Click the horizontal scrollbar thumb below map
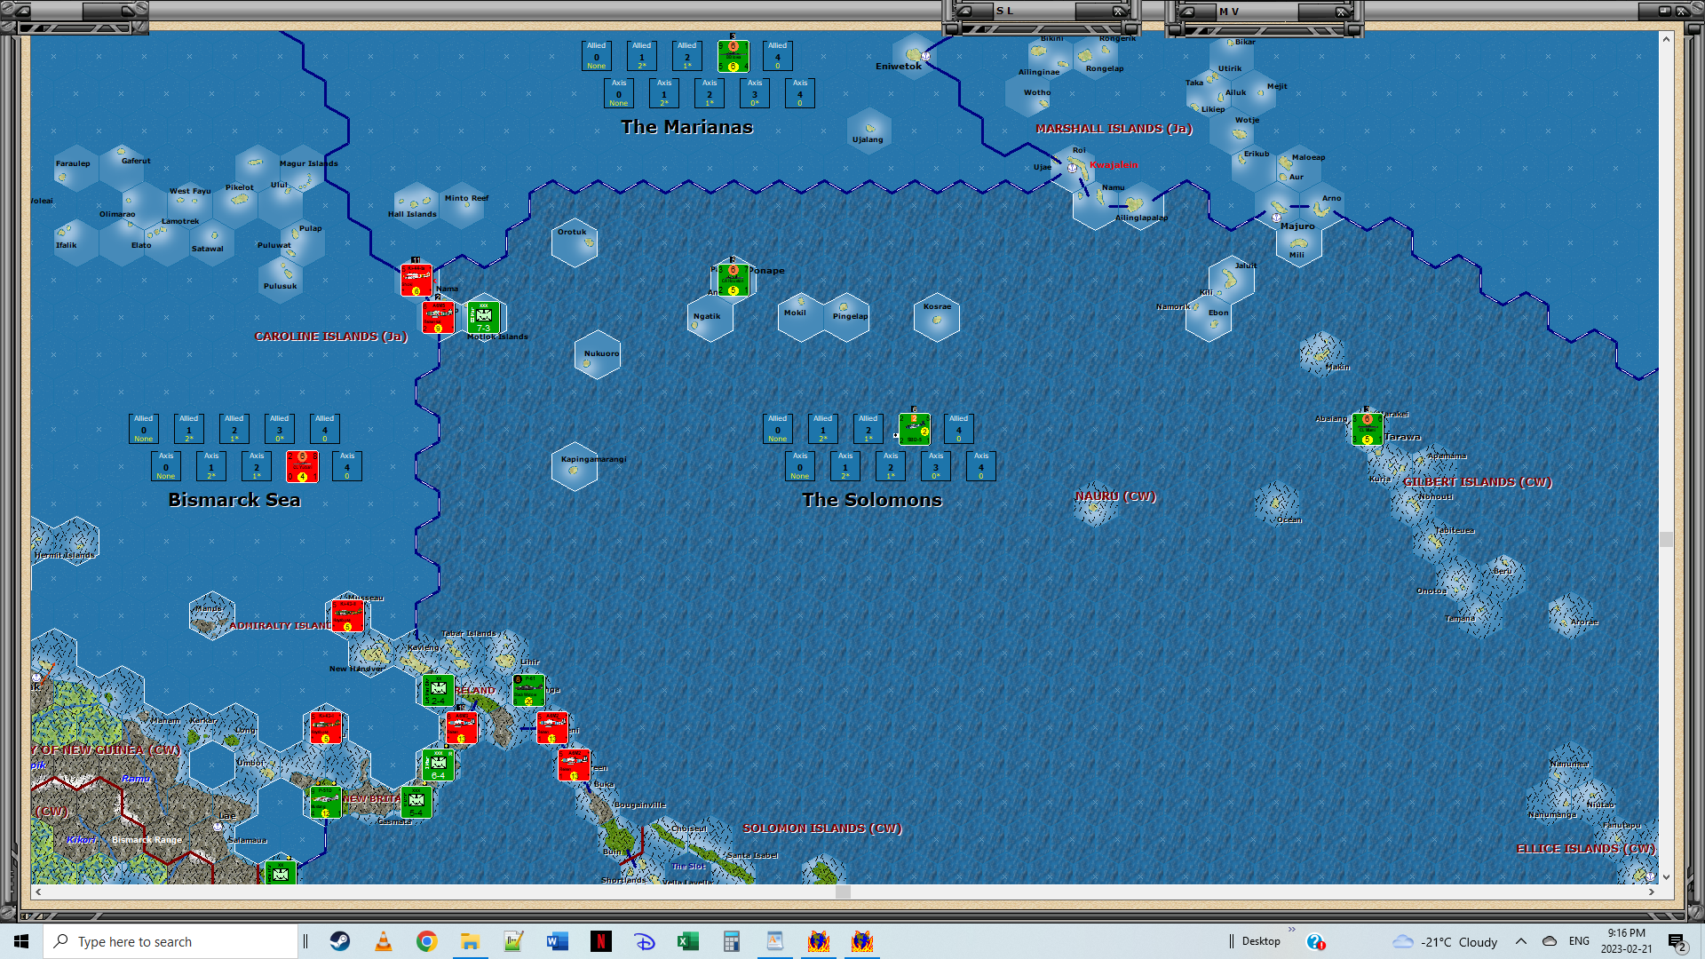This screenshot has height=959, width=1705. (x=843, y=892)
